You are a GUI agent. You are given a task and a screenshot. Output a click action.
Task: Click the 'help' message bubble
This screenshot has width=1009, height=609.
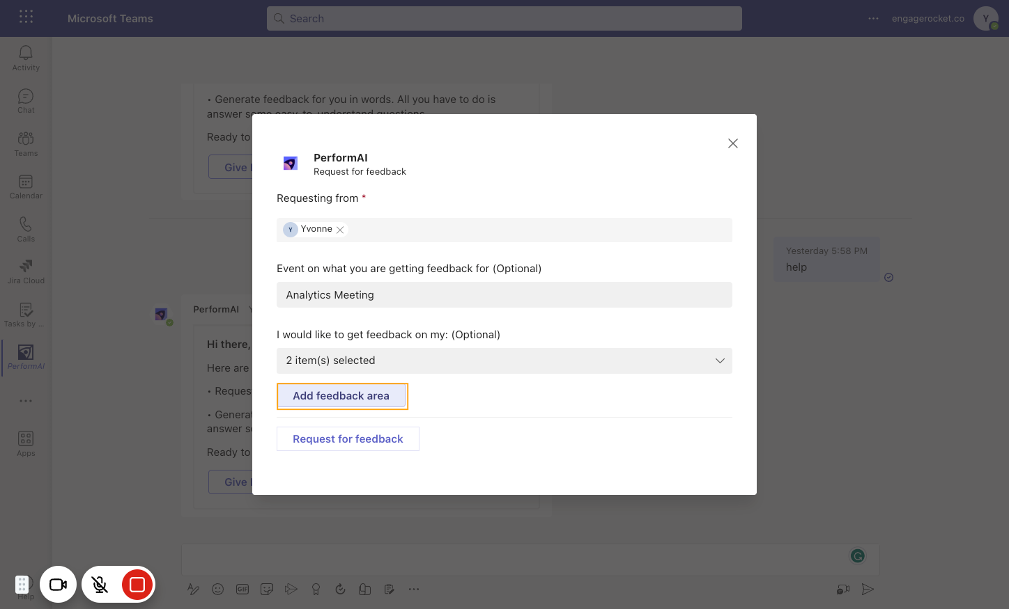pos(827,260)
